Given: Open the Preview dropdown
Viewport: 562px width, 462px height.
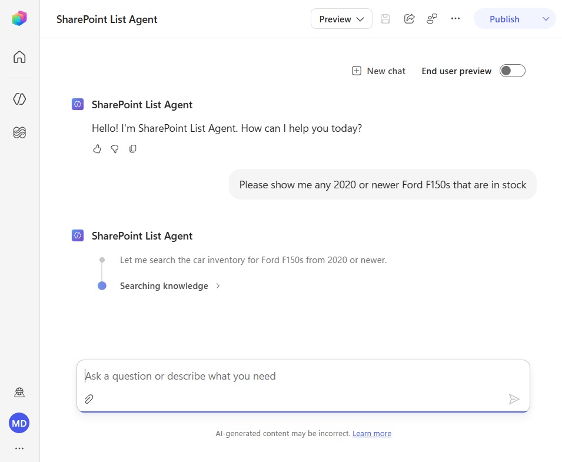Looking at the screenshot, I should click(x=341, y=19).
